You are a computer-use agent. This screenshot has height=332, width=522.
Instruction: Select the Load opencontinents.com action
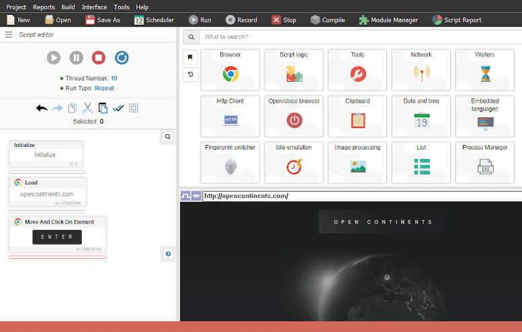tap(48, 191)
